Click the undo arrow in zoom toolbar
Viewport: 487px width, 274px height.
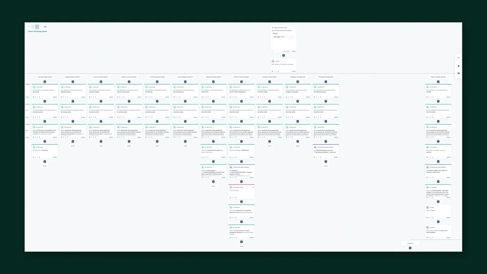pyautogui.click(x=29, y=27)
